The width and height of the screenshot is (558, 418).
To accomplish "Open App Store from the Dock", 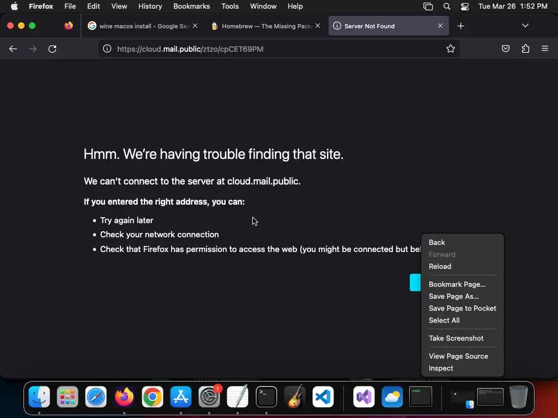I will [181, 397].
